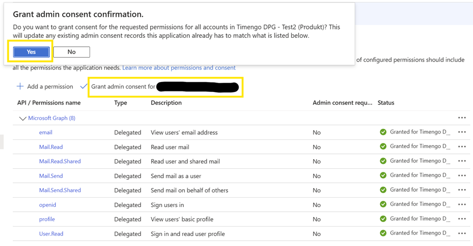Viewport: 473px width, 246px height.
Task: Click Yes to confirm admin consent
Action: tap(32, 52)
